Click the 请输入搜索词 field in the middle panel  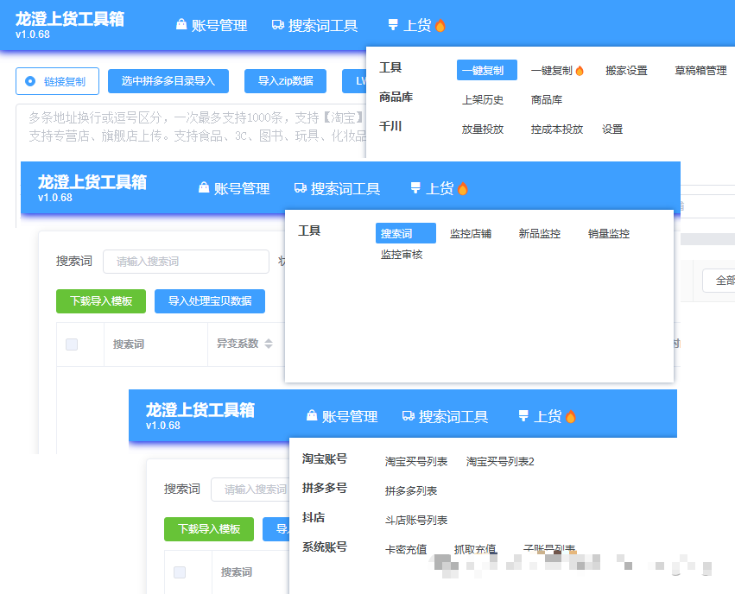pos(186,262)
